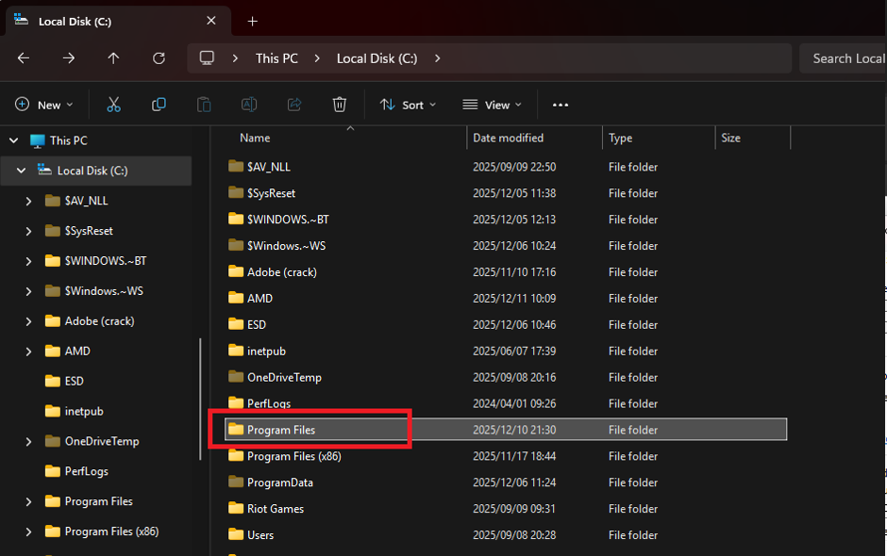Image resolution: width=887 pixels, height=556 pixels.
Task: Click the Copy icon in toolbar
Action: pyautogui.click(x=159, y=105)
